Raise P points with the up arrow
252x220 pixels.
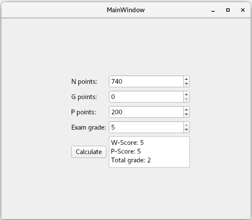pos(186,110)
